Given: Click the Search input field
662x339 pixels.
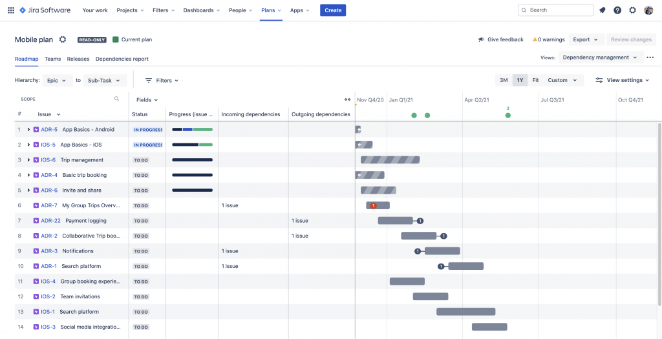Looking at the screenshot, I should tap(555, 10).
